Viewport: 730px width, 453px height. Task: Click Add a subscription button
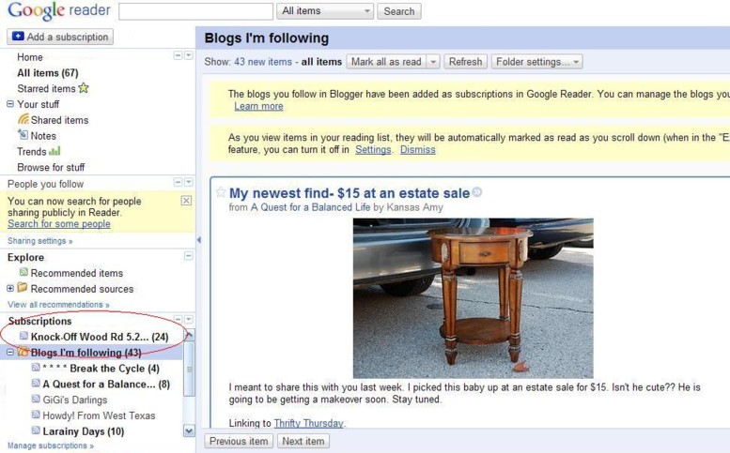point(60,37)
